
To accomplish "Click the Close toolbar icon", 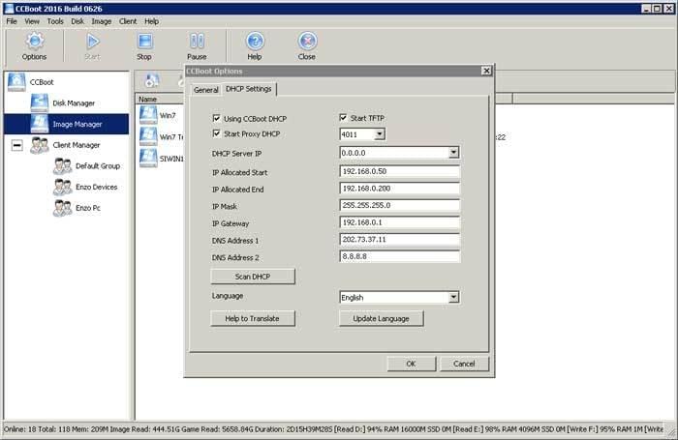I will point(307,42).
